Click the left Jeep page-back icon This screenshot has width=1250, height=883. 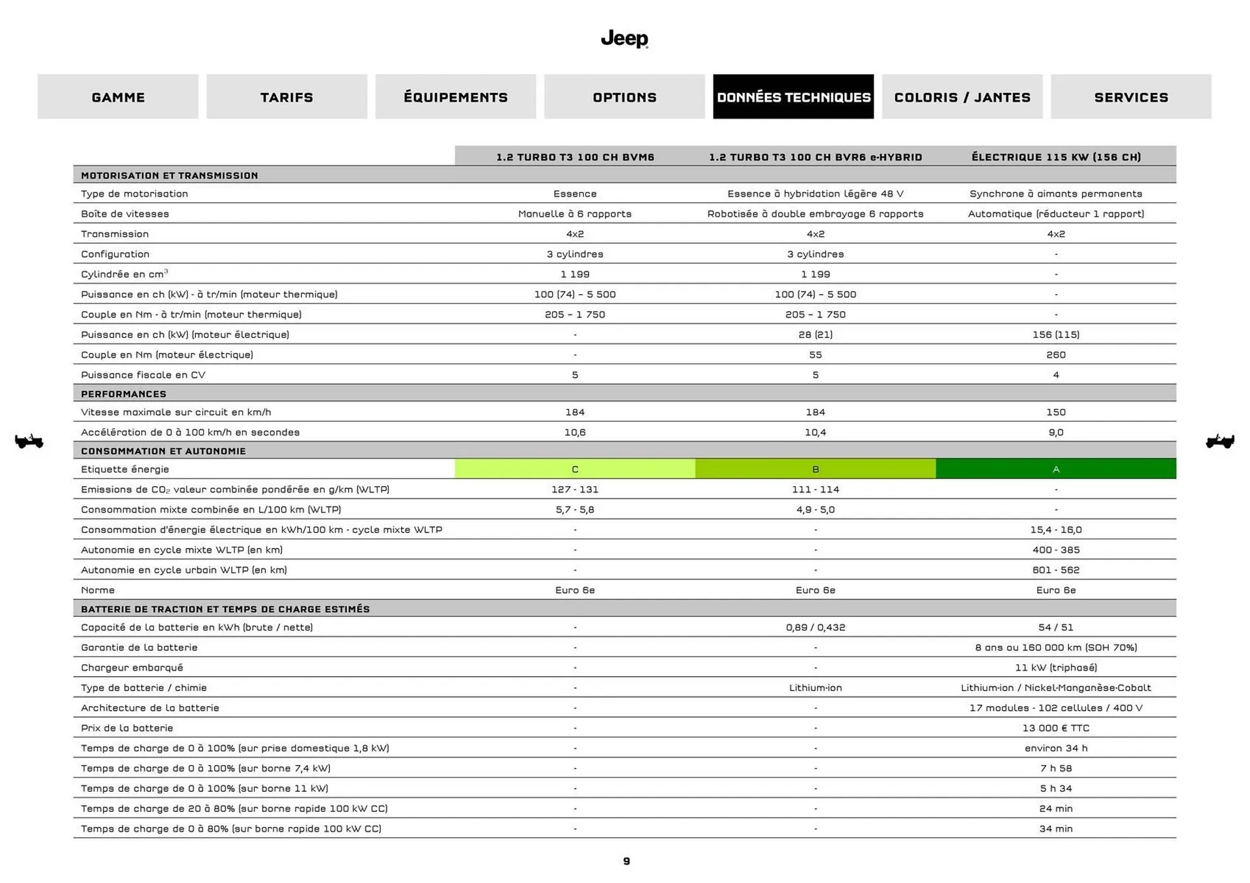pyautogui.click(x=27, y=442)
